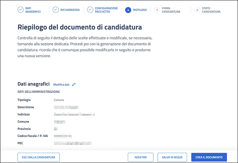Click the checkmark icon for Configurazione Pacchetto
Image resolution: width=238 pixels, height=163 pixels.
[90, 10]
